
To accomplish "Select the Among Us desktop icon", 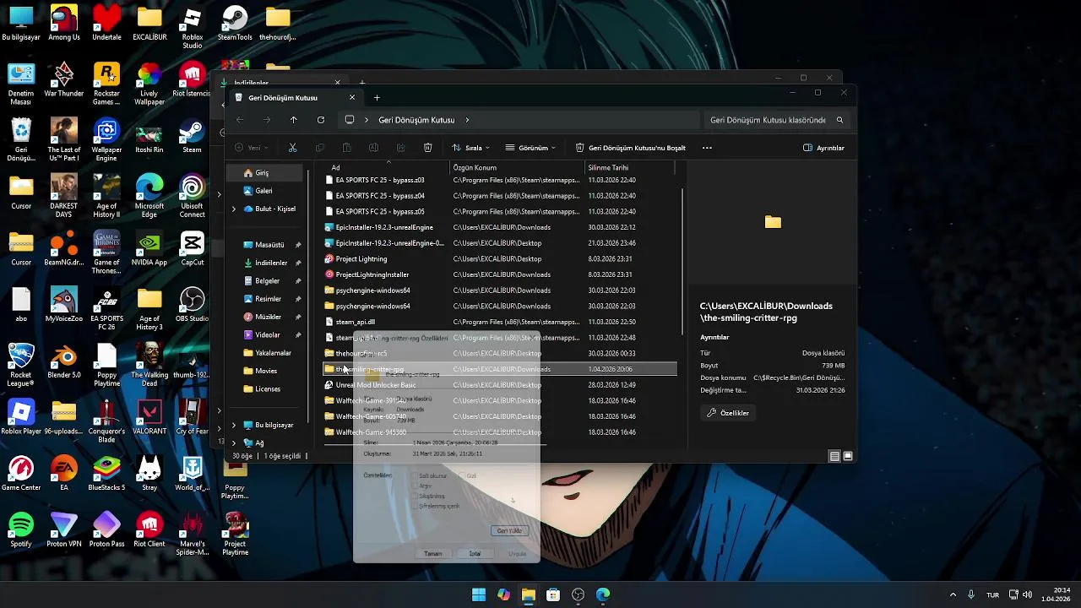I will [x=64, y=23].
